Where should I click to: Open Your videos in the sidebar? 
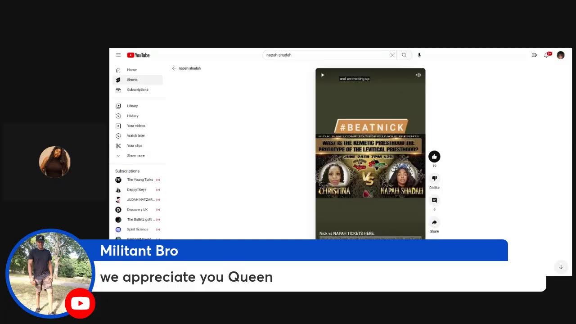click(x=138, y=126)
